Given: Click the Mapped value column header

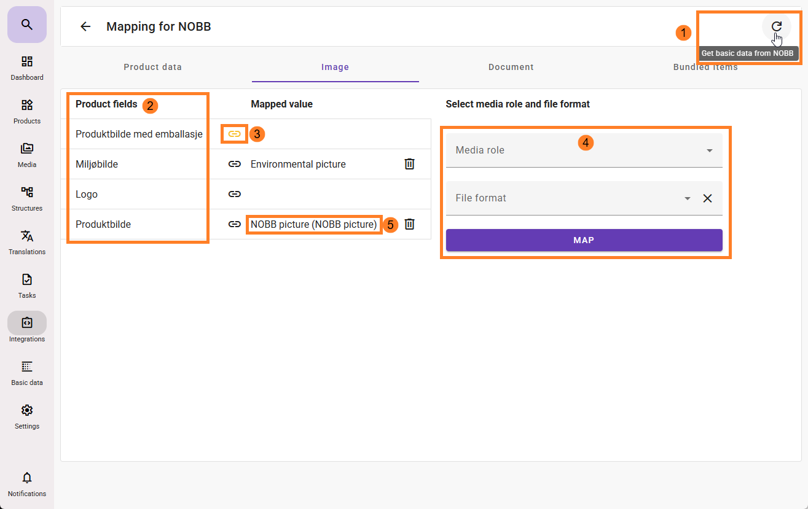Looking at the screenshot, I should 281,104.
